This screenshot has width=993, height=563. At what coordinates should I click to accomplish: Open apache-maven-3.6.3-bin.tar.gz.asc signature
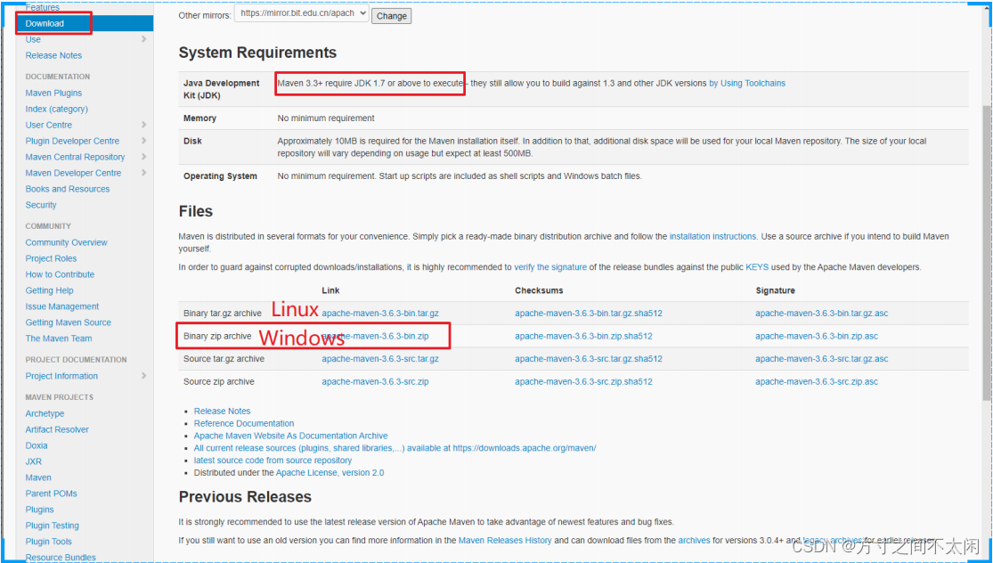coord(821,313)
